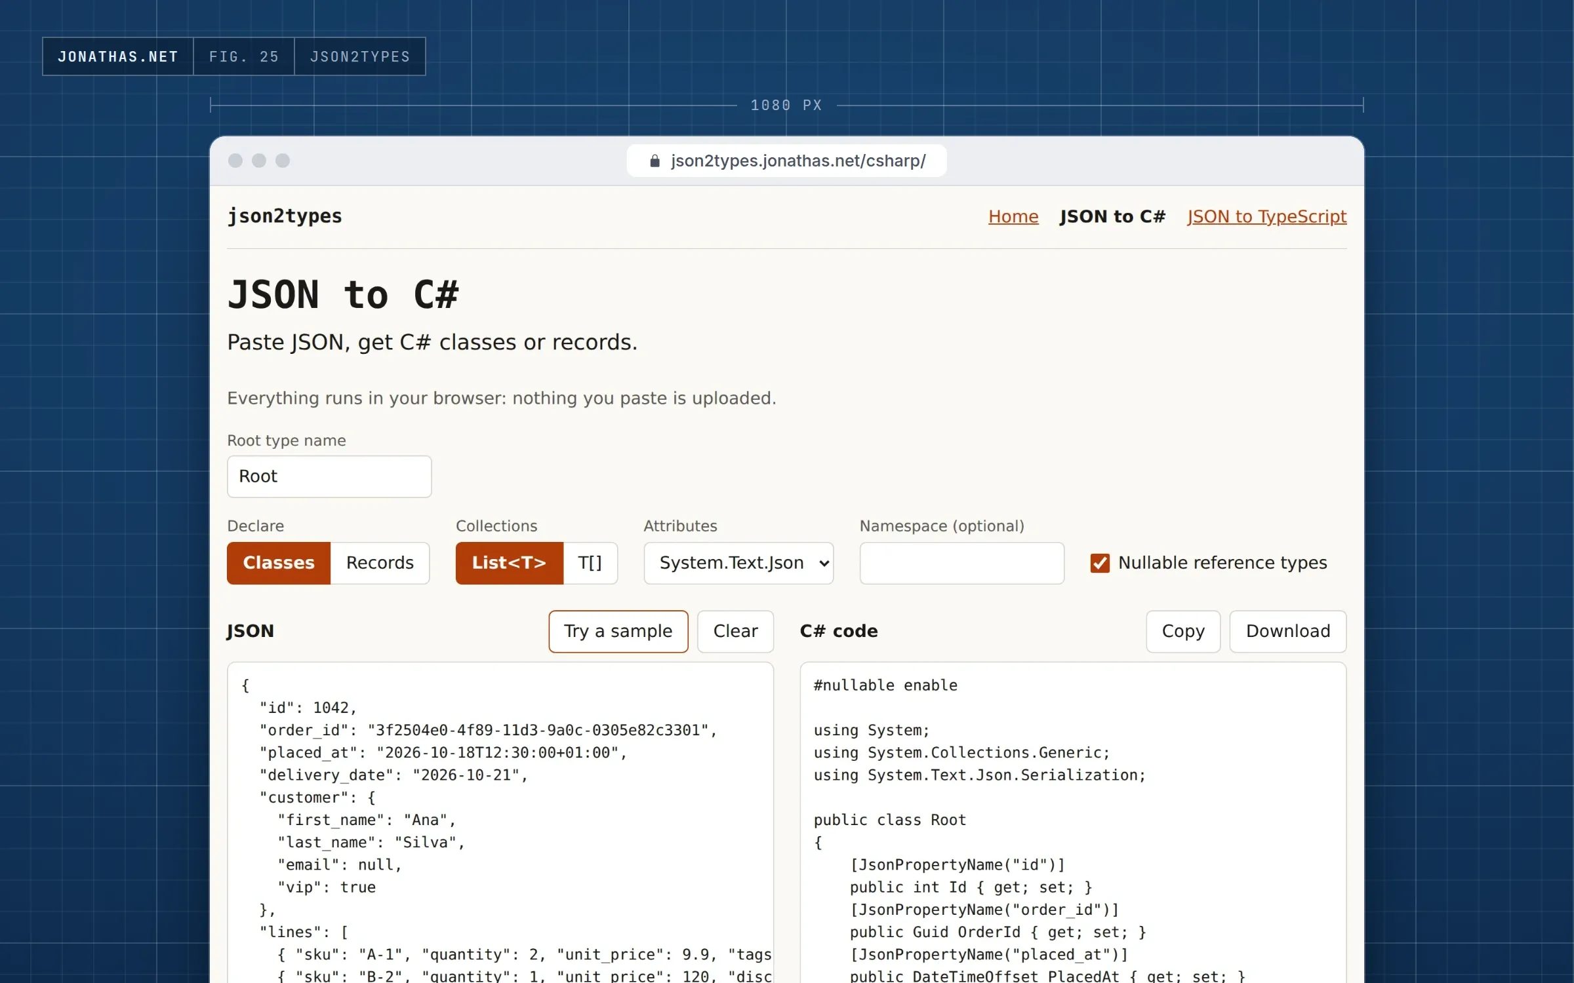Click the JSON to C# nav item

(1112, 216)
